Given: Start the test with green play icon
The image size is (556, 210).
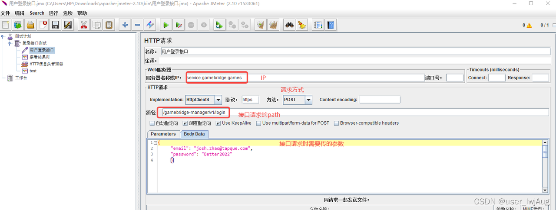Looking at the screenshot, I should 166,25.
